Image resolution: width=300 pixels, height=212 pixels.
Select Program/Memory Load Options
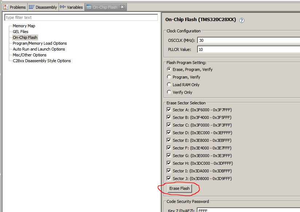pos(40,43)
